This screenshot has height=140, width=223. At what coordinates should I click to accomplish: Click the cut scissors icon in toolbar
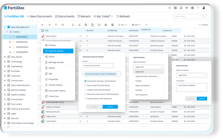tap(79, 25)
